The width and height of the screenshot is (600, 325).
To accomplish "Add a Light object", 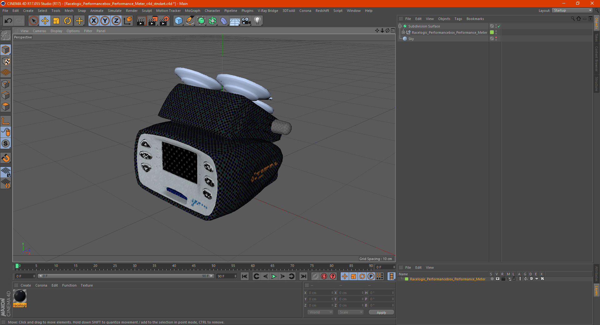I will 257,21.
